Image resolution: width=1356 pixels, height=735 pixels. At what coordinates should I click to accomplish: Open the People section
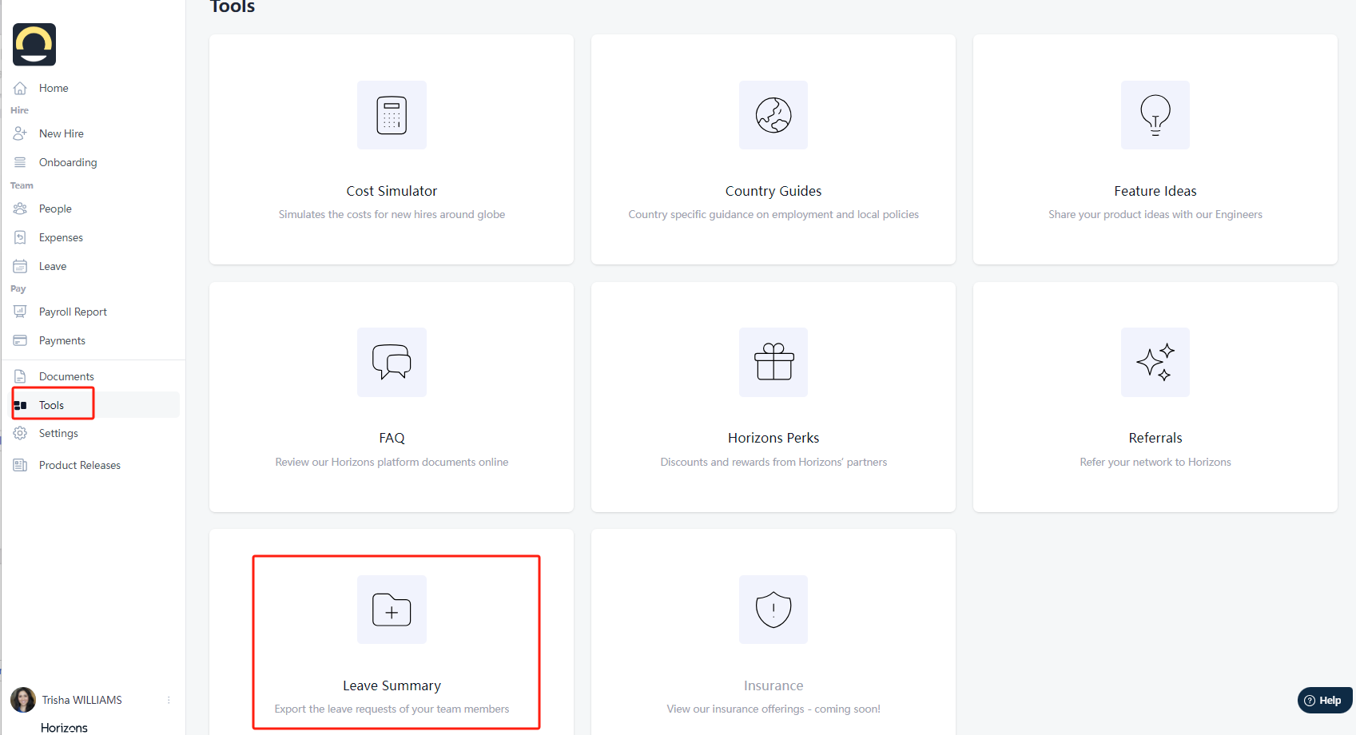(55, 209)
